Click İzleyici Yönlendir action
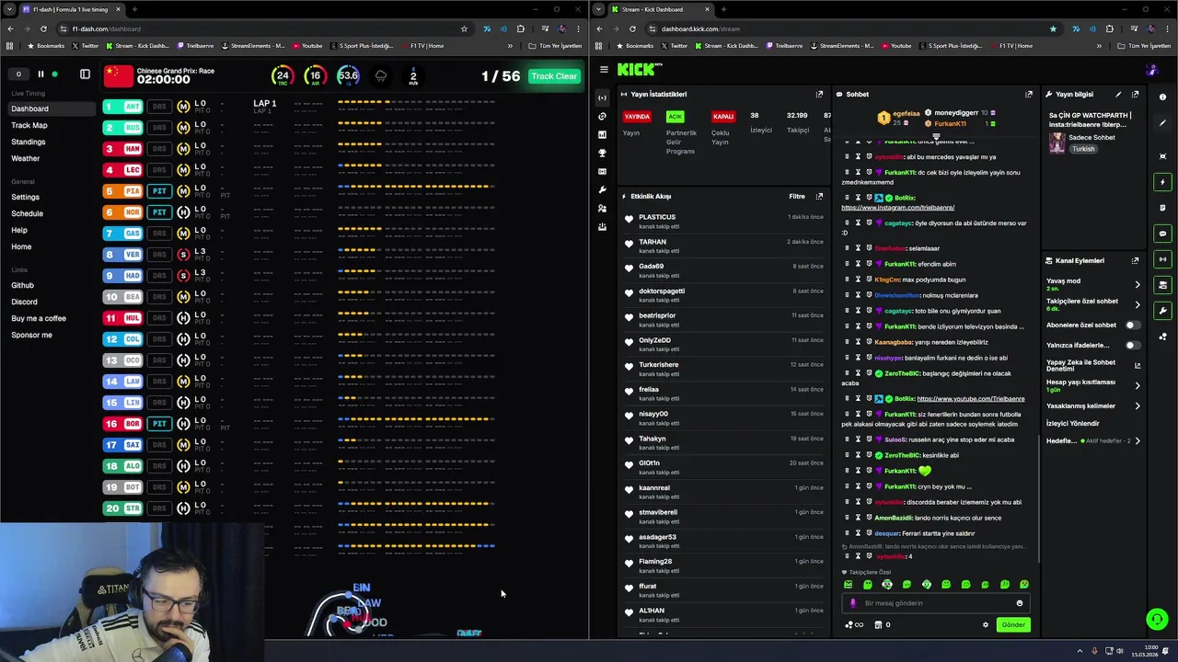The height and width of the screenshot is (662, 1178). 1073,423
